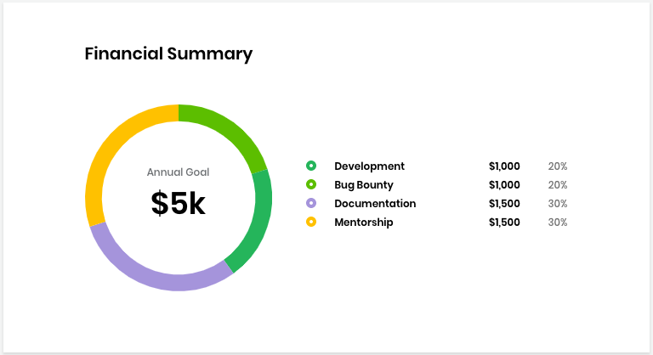Click the Financial Summary heading
Image resolution: width=653 pixels, height=355 pixels.
point(168,54)
